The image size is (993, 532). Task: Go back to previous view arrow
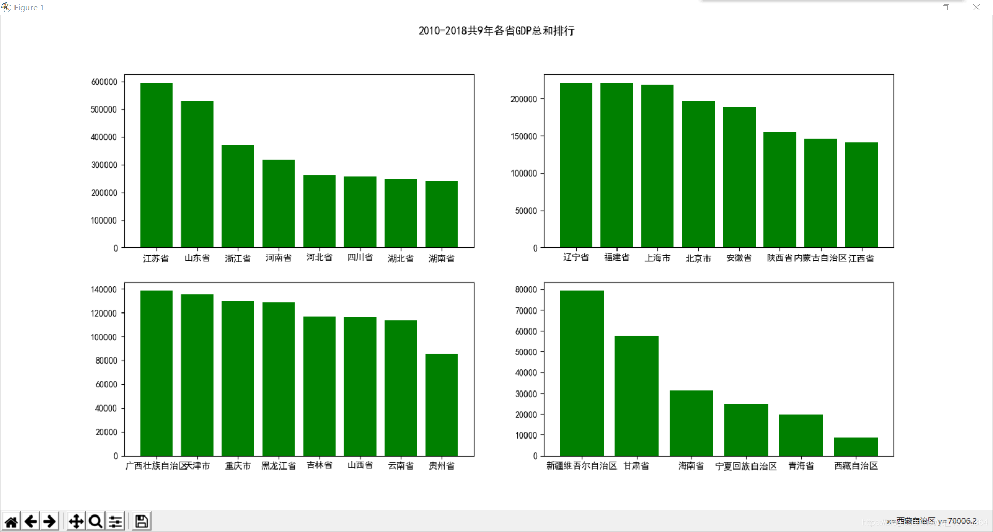point(31,521)
